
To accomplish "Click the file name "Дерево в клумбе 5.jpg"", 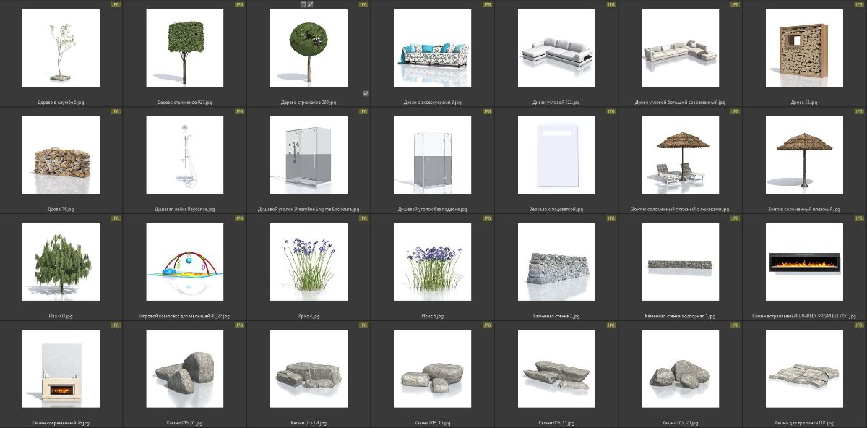I will pos(61,103).
